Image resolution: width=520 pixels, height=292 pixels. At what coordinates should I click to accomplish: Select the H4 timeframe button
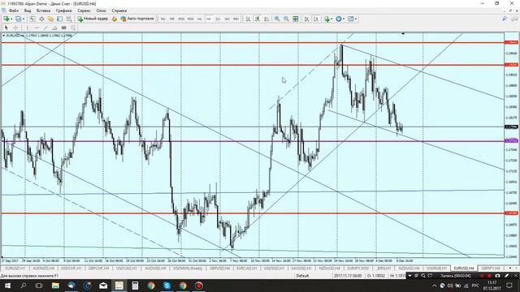coord(209,19)
